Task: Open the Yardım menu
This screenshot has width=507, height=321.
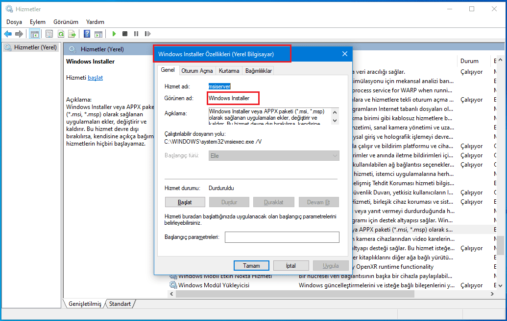Action: click(x=95, y=22)
